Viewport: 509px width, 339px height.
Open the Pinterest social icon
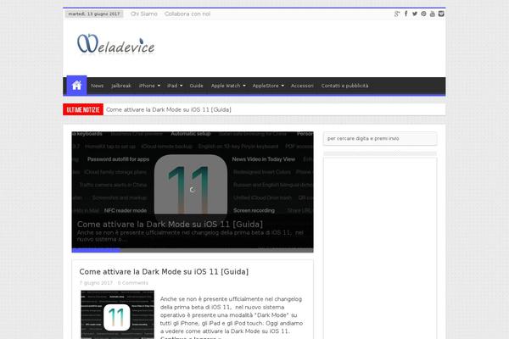[423, 14]
